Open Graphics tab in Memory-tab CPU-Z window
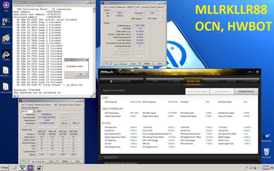This screenshot has height=171, width=274. point(146,7)
